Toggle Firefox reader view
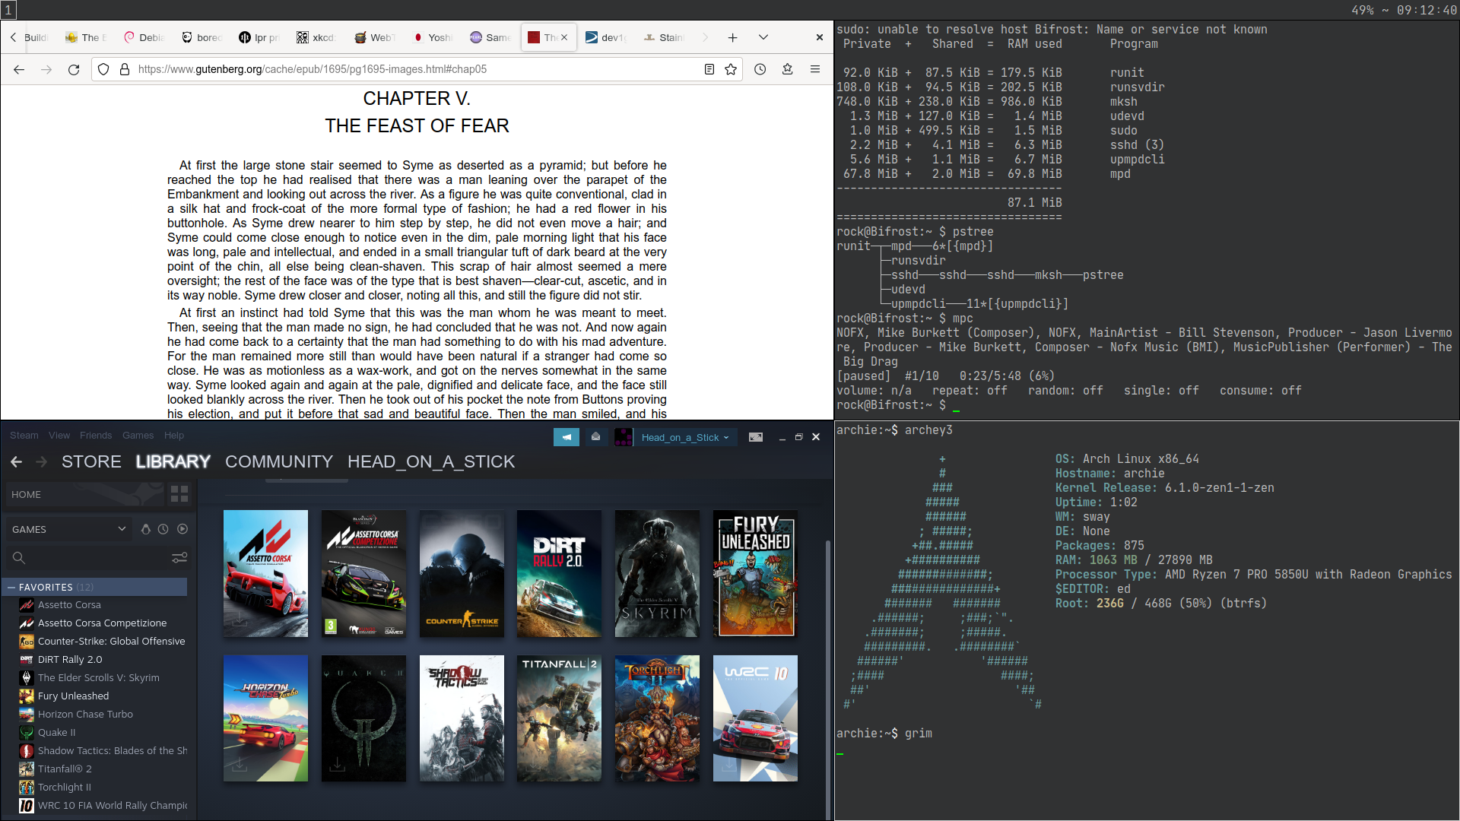The width and height of the screenshot is (1460, 821). [x=709, y=69]
